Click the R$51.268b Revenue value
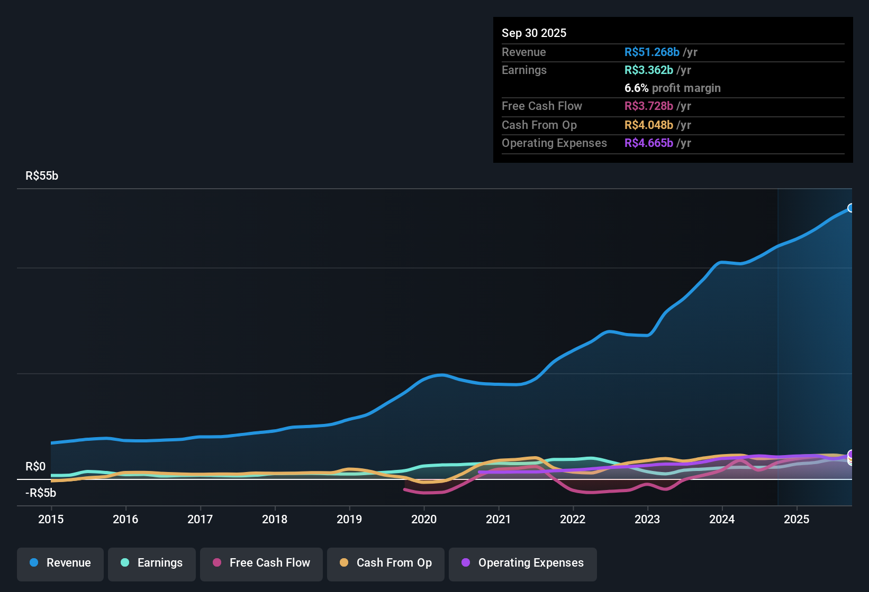 point(651,52)
